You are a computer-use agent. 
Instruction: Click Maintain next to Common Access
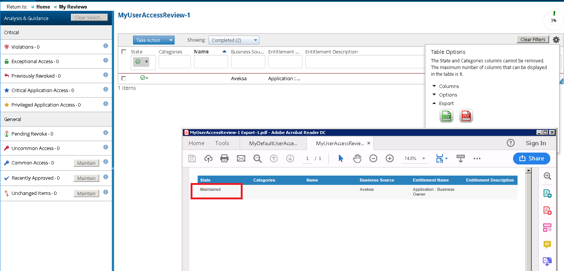pyautogui.click(x=86, y=163)
